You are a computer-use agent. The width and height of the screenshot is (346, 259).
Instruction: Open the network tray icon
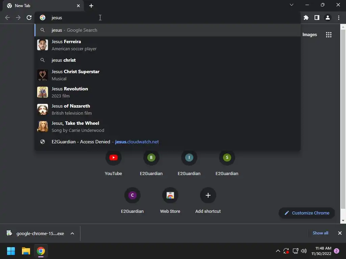pos(295,251)
